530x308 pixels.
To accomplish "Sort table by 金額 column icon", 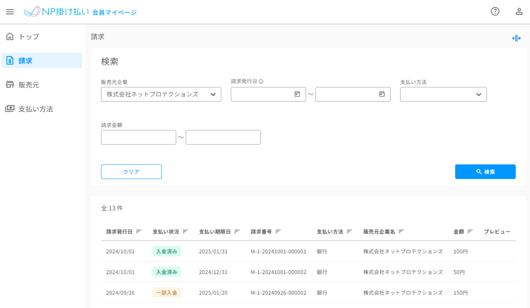I will 470,232.
